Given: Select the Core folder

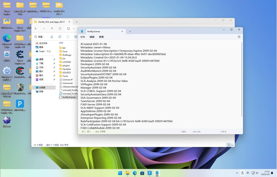Looking at the screenshot, I should click(x=65, y=51).
